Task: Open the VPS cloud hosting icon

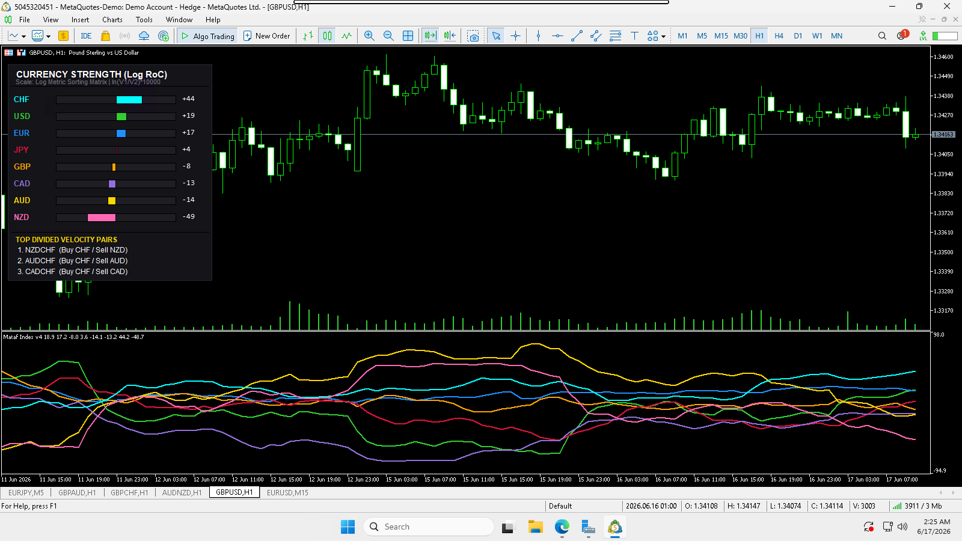Action: [144, 36]
